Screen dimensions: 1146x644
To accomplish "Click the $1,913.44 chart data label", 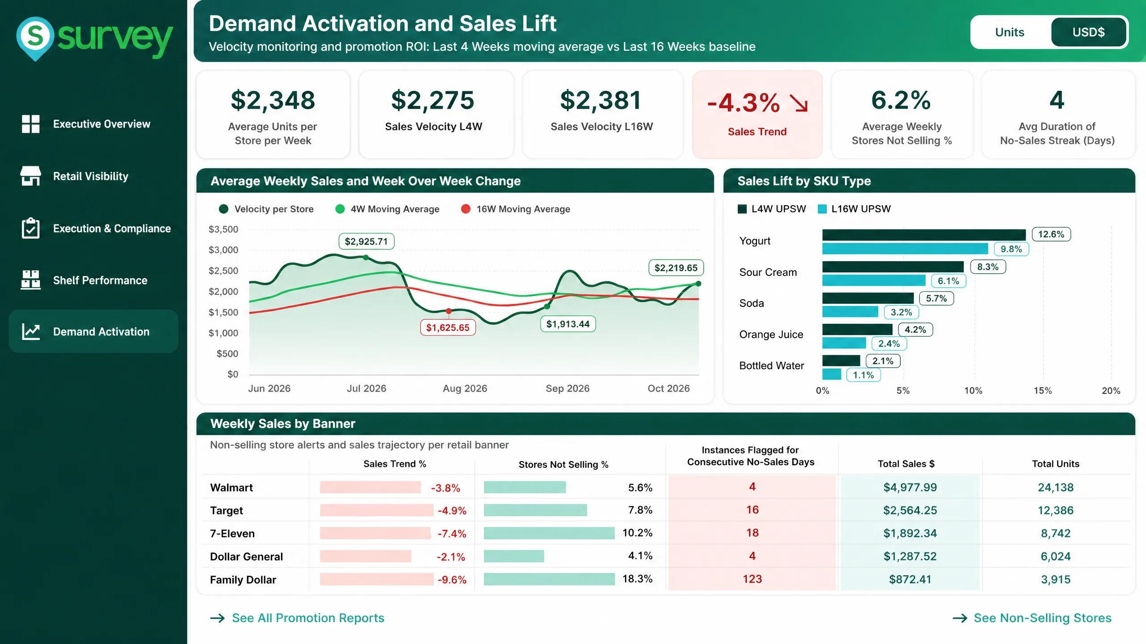I will point(568,324).
